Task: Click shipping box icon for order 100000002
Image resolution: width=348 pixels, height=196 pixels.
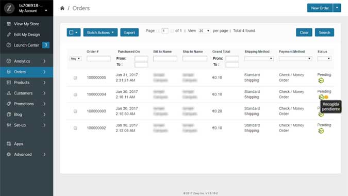Action: tap(321, 131)
